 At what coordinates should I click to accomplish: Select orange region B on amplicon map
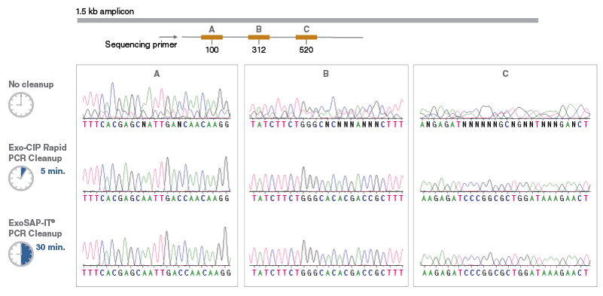point(259,38)
